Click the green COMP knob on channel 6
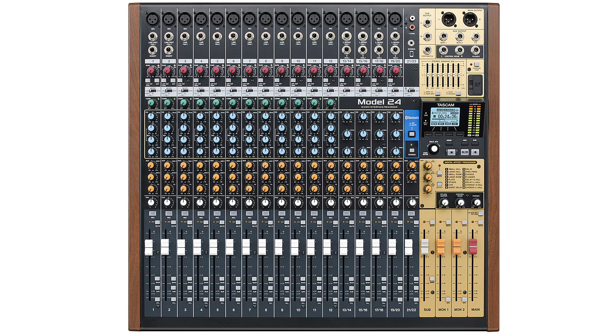595x335 pixels. 232,102
